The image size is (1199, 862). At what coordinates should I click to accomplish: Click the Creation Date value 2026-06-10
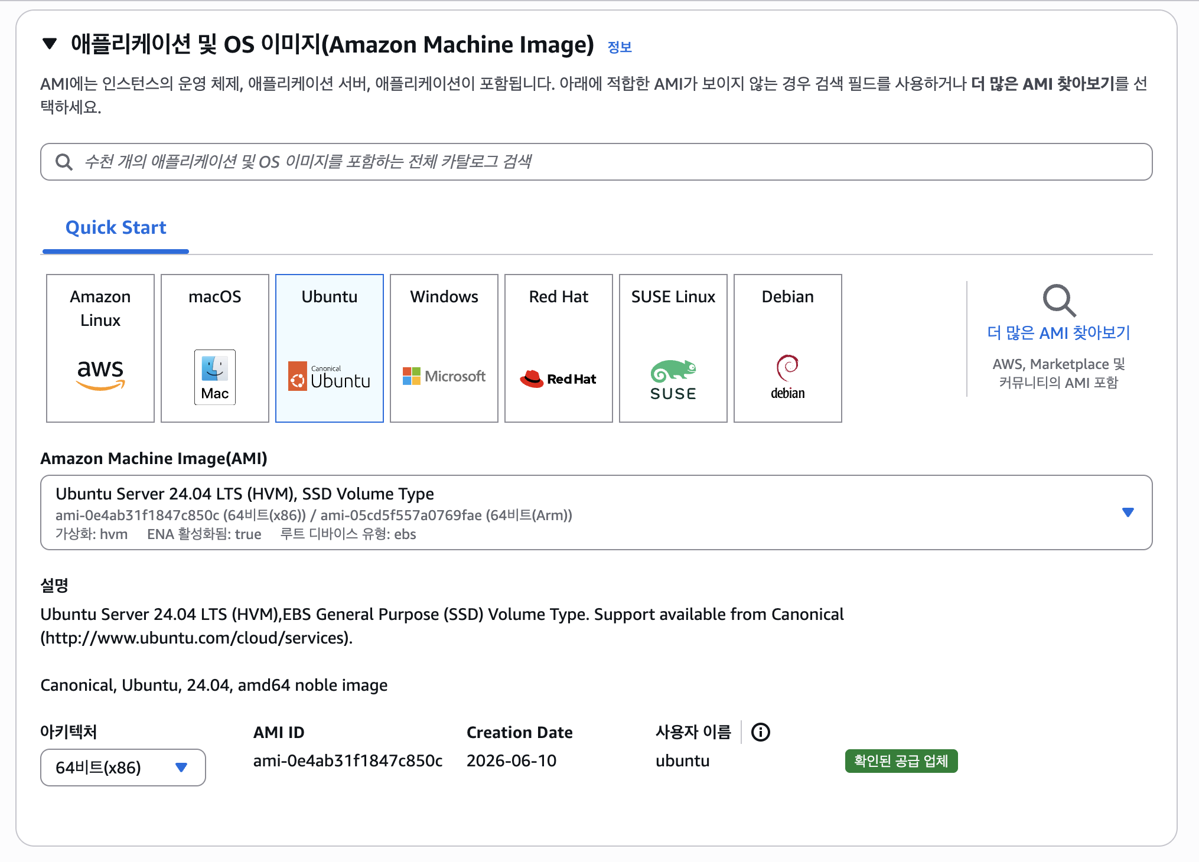511,760
